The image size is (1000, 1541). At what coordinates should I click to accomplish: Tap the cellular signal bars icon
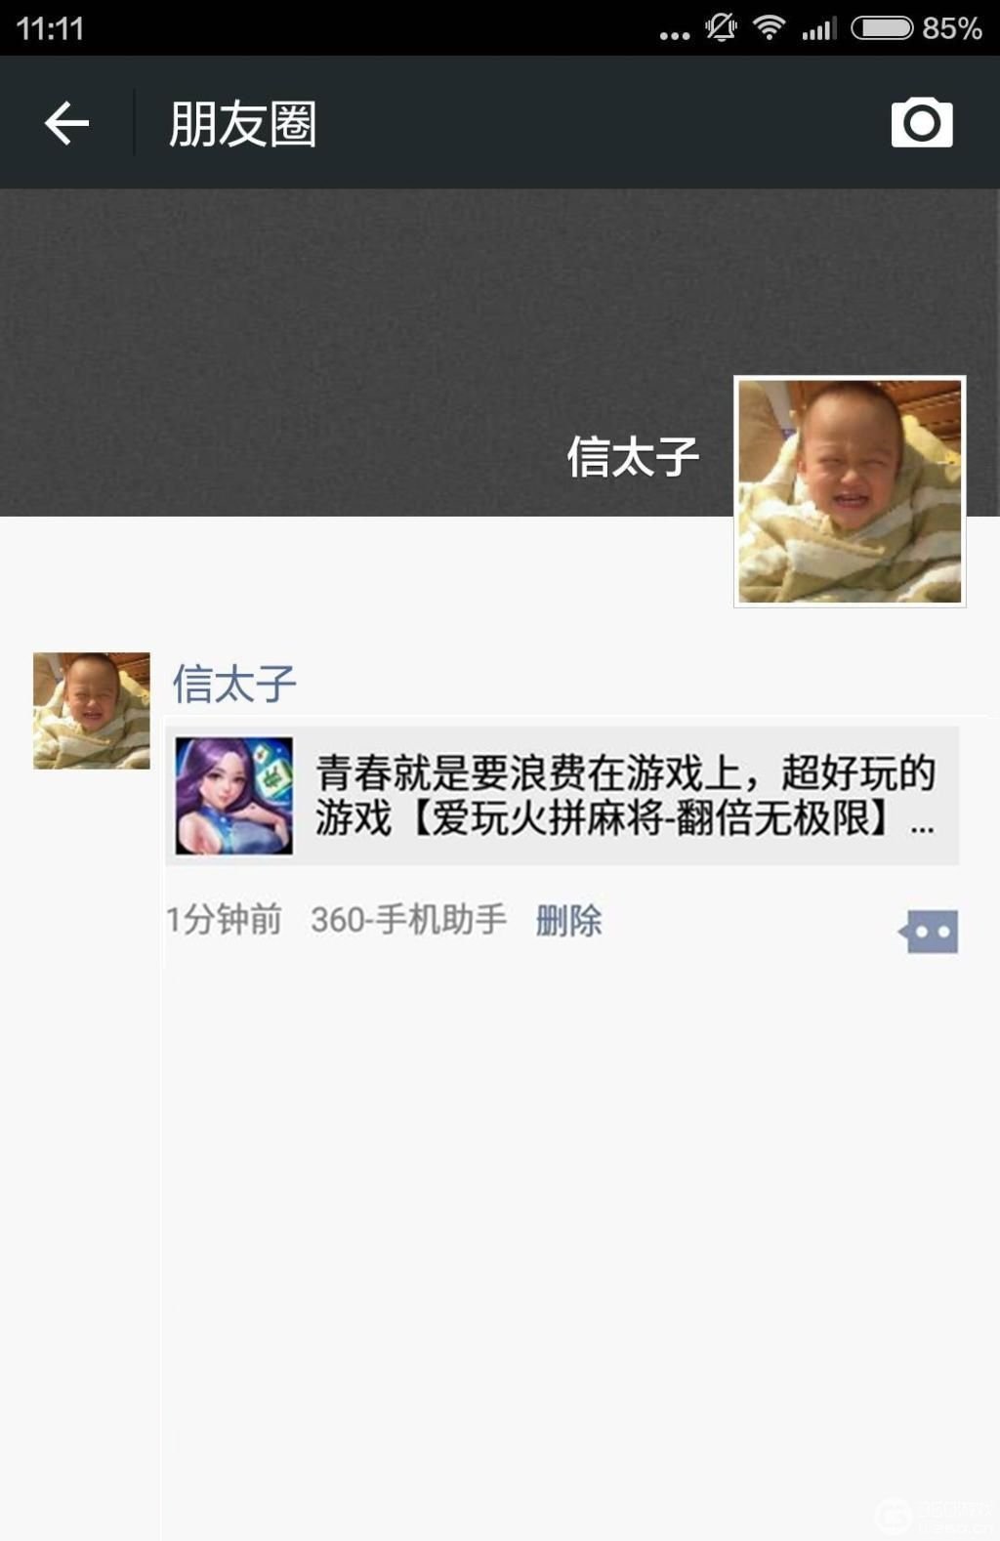819,28
